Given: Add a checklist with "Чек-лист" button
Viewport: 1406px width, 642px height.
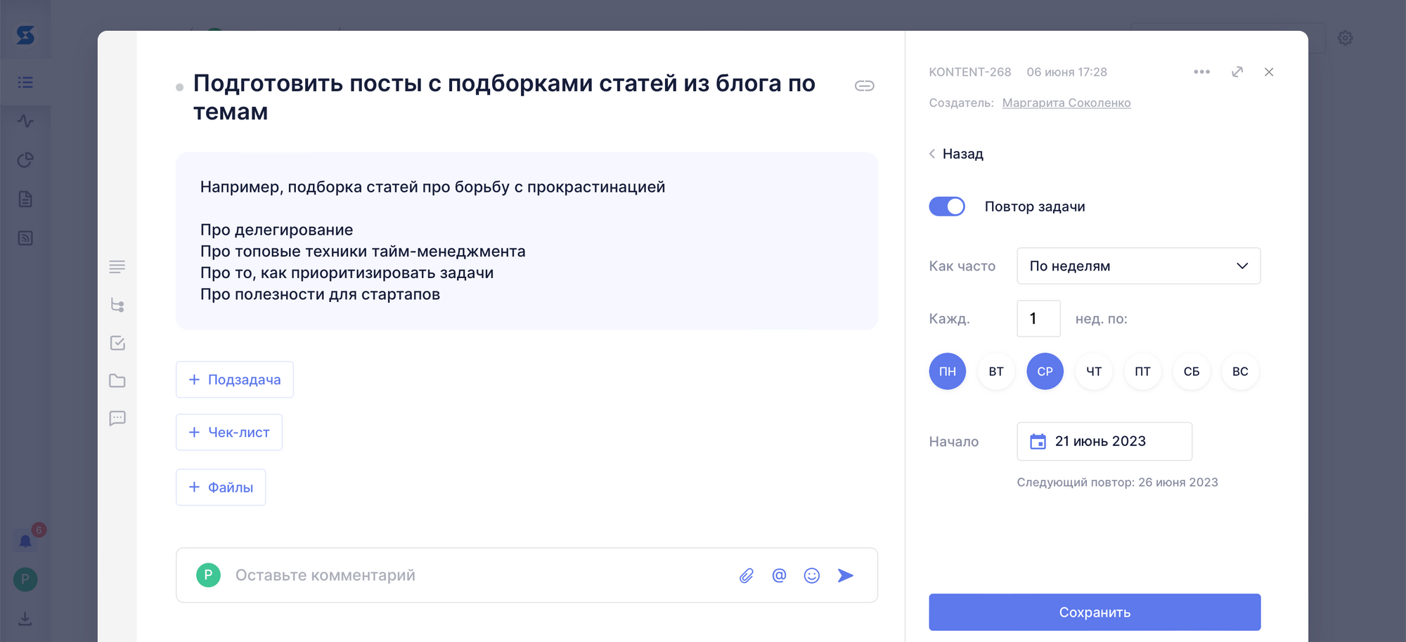Looking at the screenshot, I should tap(228, 432).
